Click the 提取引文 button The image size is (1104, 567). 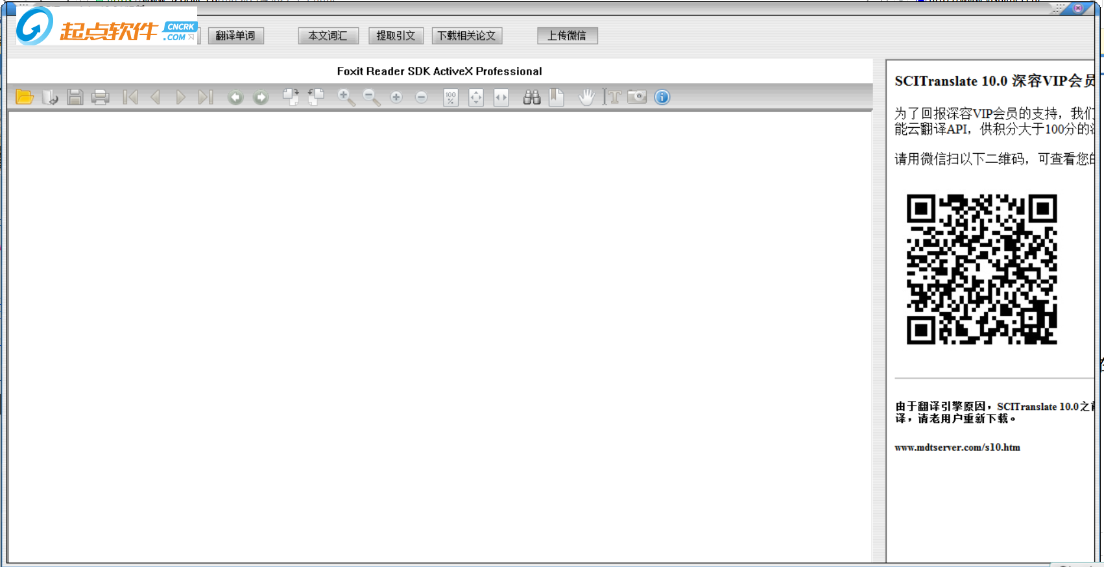click(x=396, y=36)
